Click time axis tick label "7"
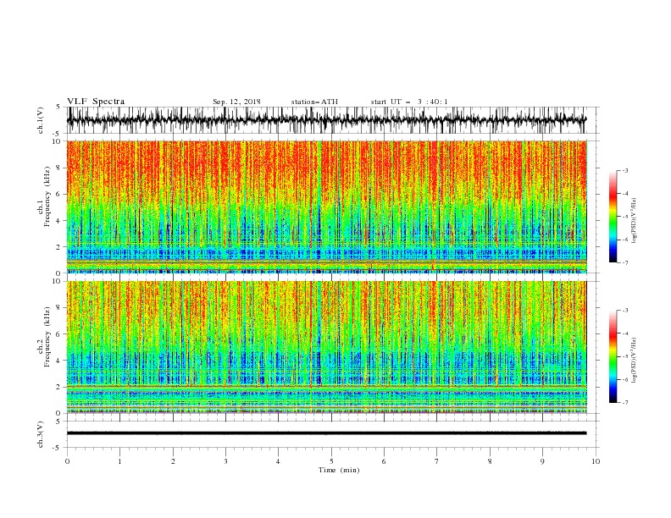This screenshot has width=671, height=518. tap(437, 461)
